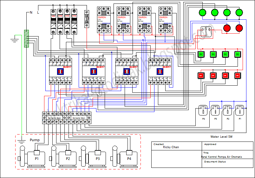Click the water level switch labeled P4
This screenshot has width=255, height=178.
pos(203,110)
